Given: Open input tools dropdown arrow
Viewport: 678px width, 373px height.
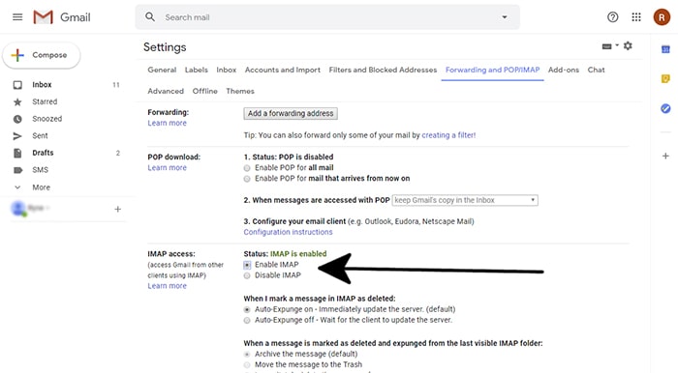Looking at the screenshot, I should [617, 45].
